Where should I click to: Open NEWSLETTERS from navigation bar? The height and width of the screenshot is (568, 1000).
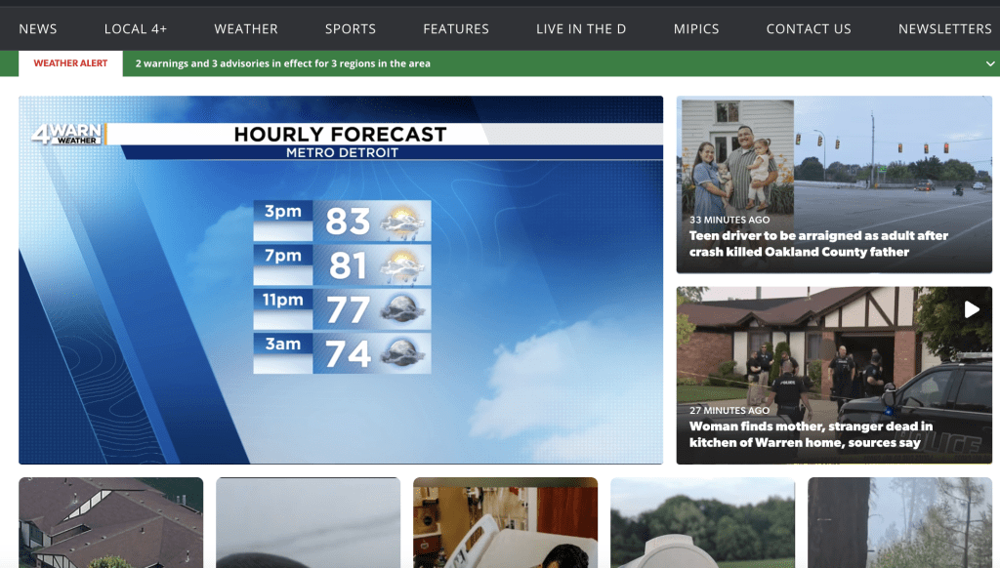(x=944, y=28)
